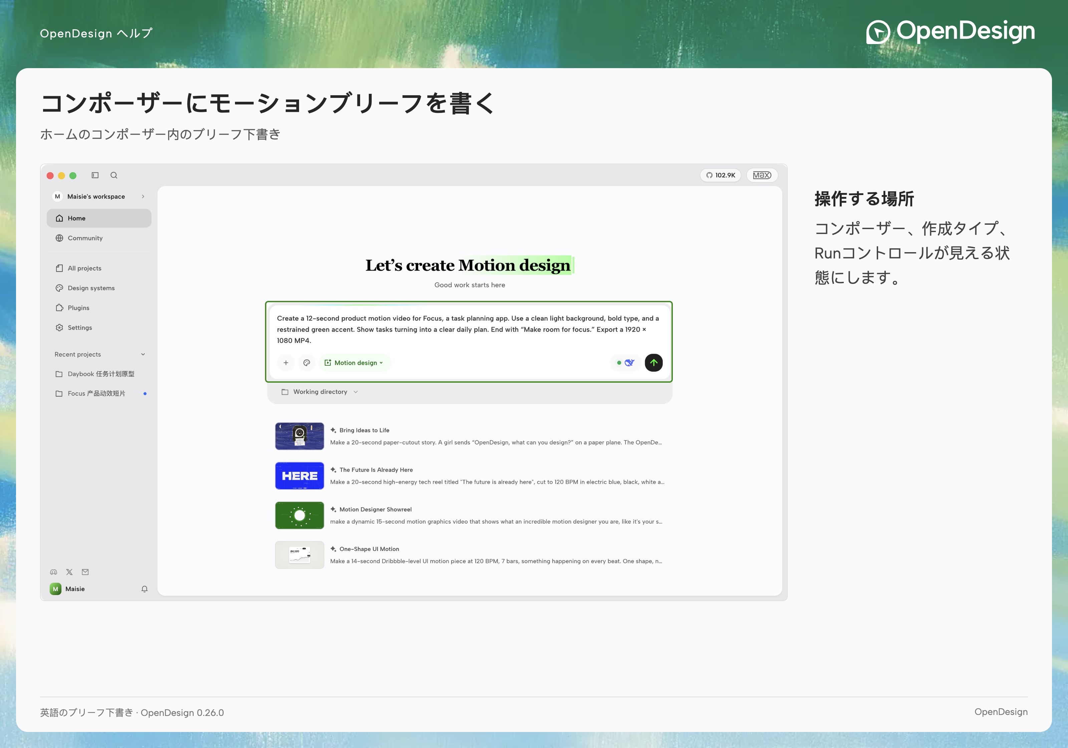The height and width of the screenshot is (748, 1068).
Task: Add attachment with plus icon
Action: tap(286, 363)
